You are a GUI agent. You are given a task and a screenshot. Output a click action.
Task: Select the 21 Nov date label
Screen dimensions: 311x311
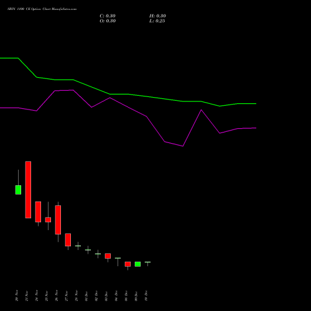tap(27, 295)
